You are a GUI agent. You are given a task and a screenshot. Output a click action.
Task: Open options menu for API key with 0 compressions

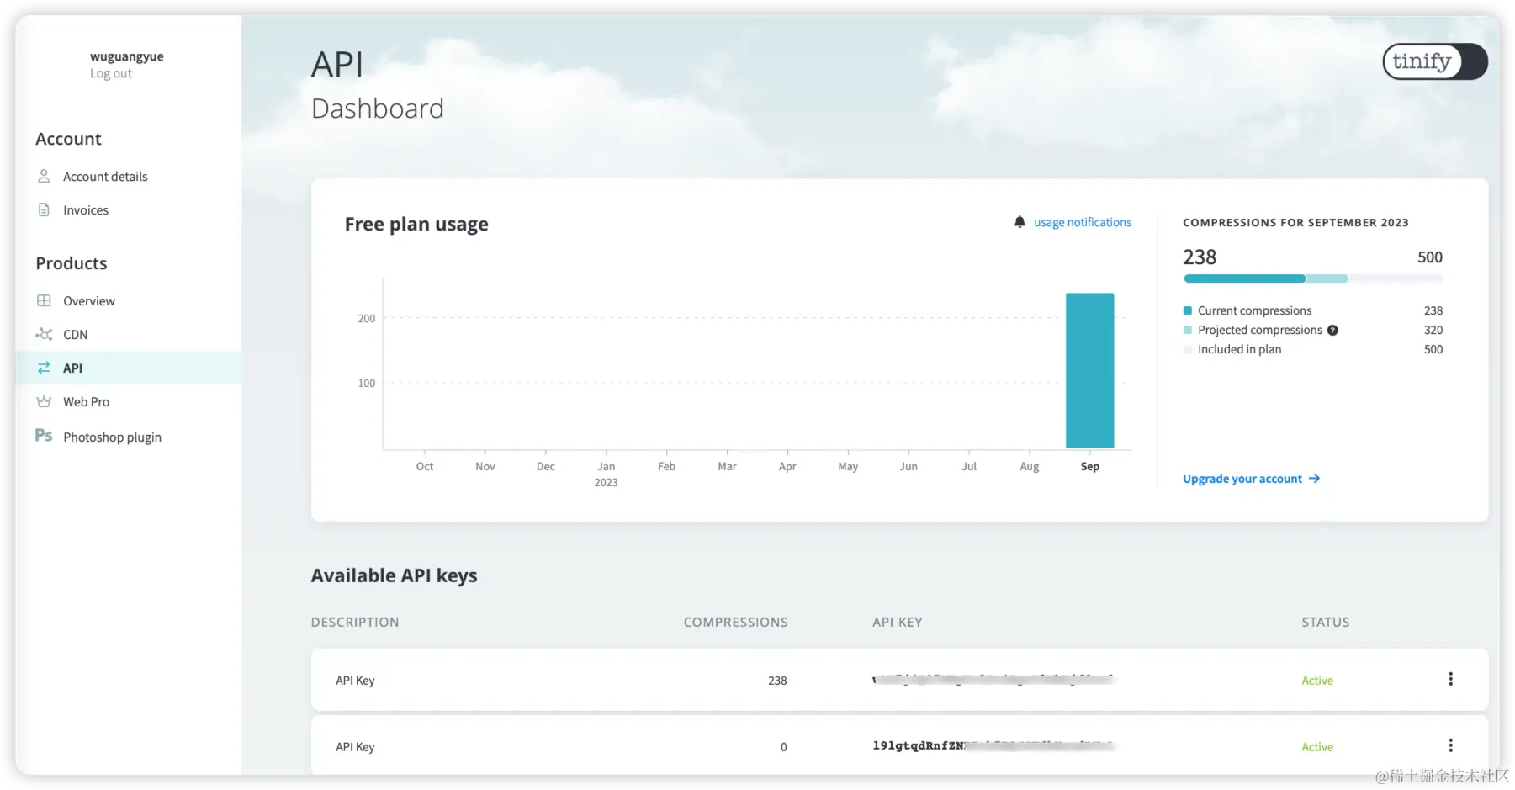1450,745
